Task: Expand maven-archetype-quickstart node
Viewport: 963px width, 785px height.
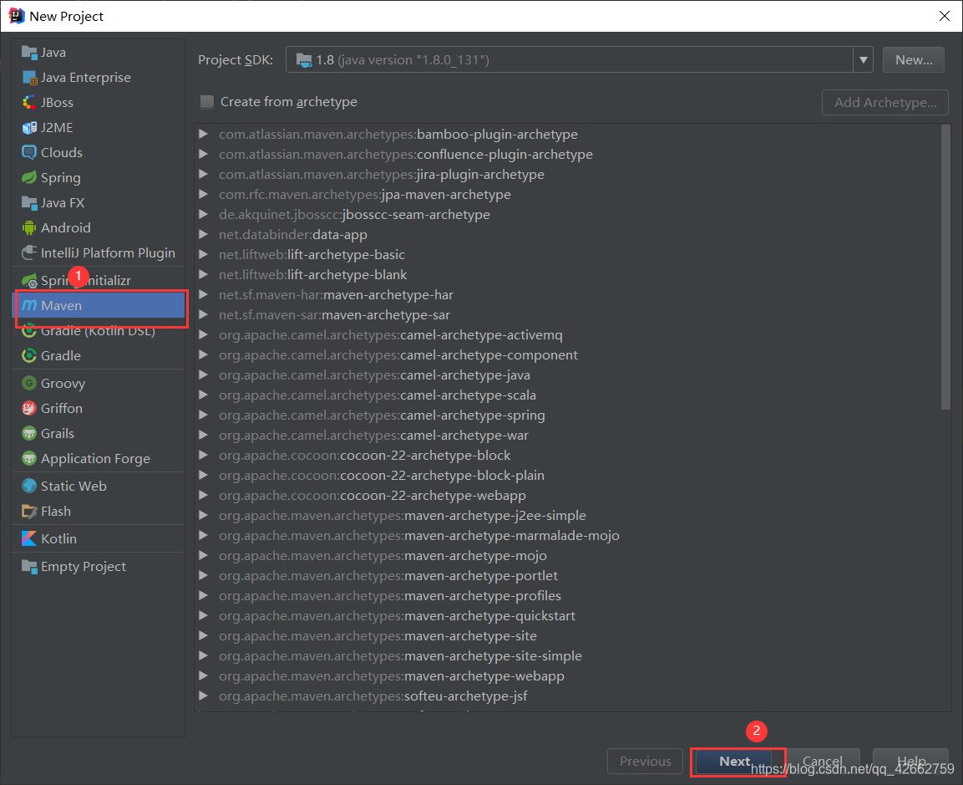Action: 203,615
